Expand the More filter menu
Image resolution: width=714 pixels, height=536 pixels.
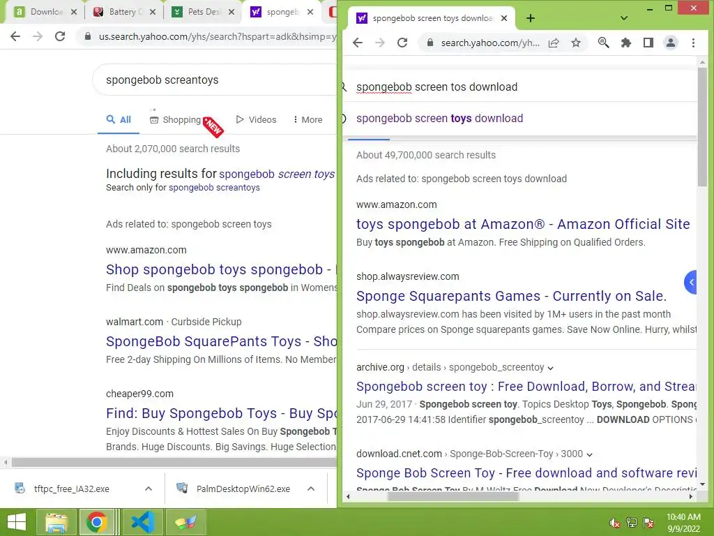point(307,120)
